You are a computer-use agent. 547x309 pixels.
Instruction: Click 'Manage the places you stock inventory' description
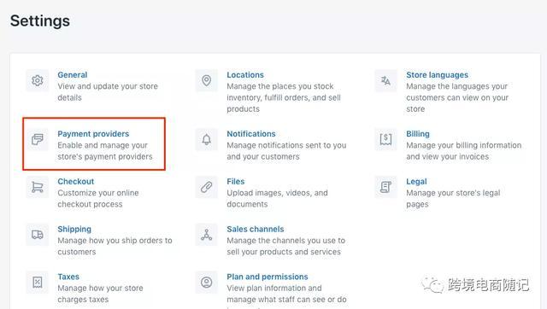(284, 97)
